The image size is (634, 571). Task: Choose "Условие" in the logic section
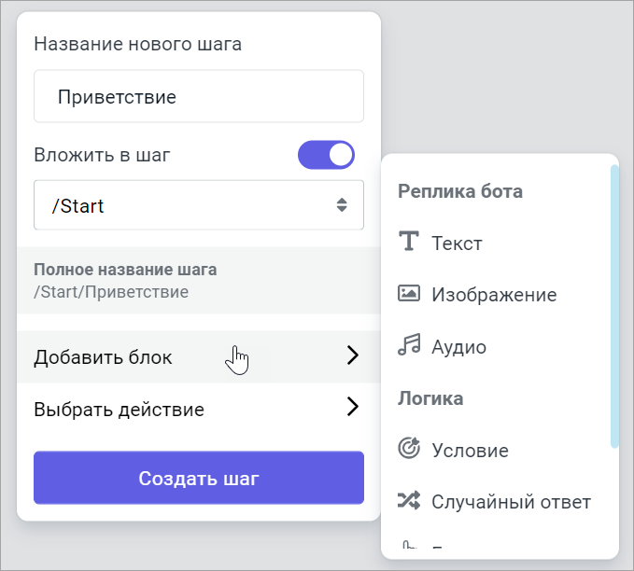[x=470, y=451]
